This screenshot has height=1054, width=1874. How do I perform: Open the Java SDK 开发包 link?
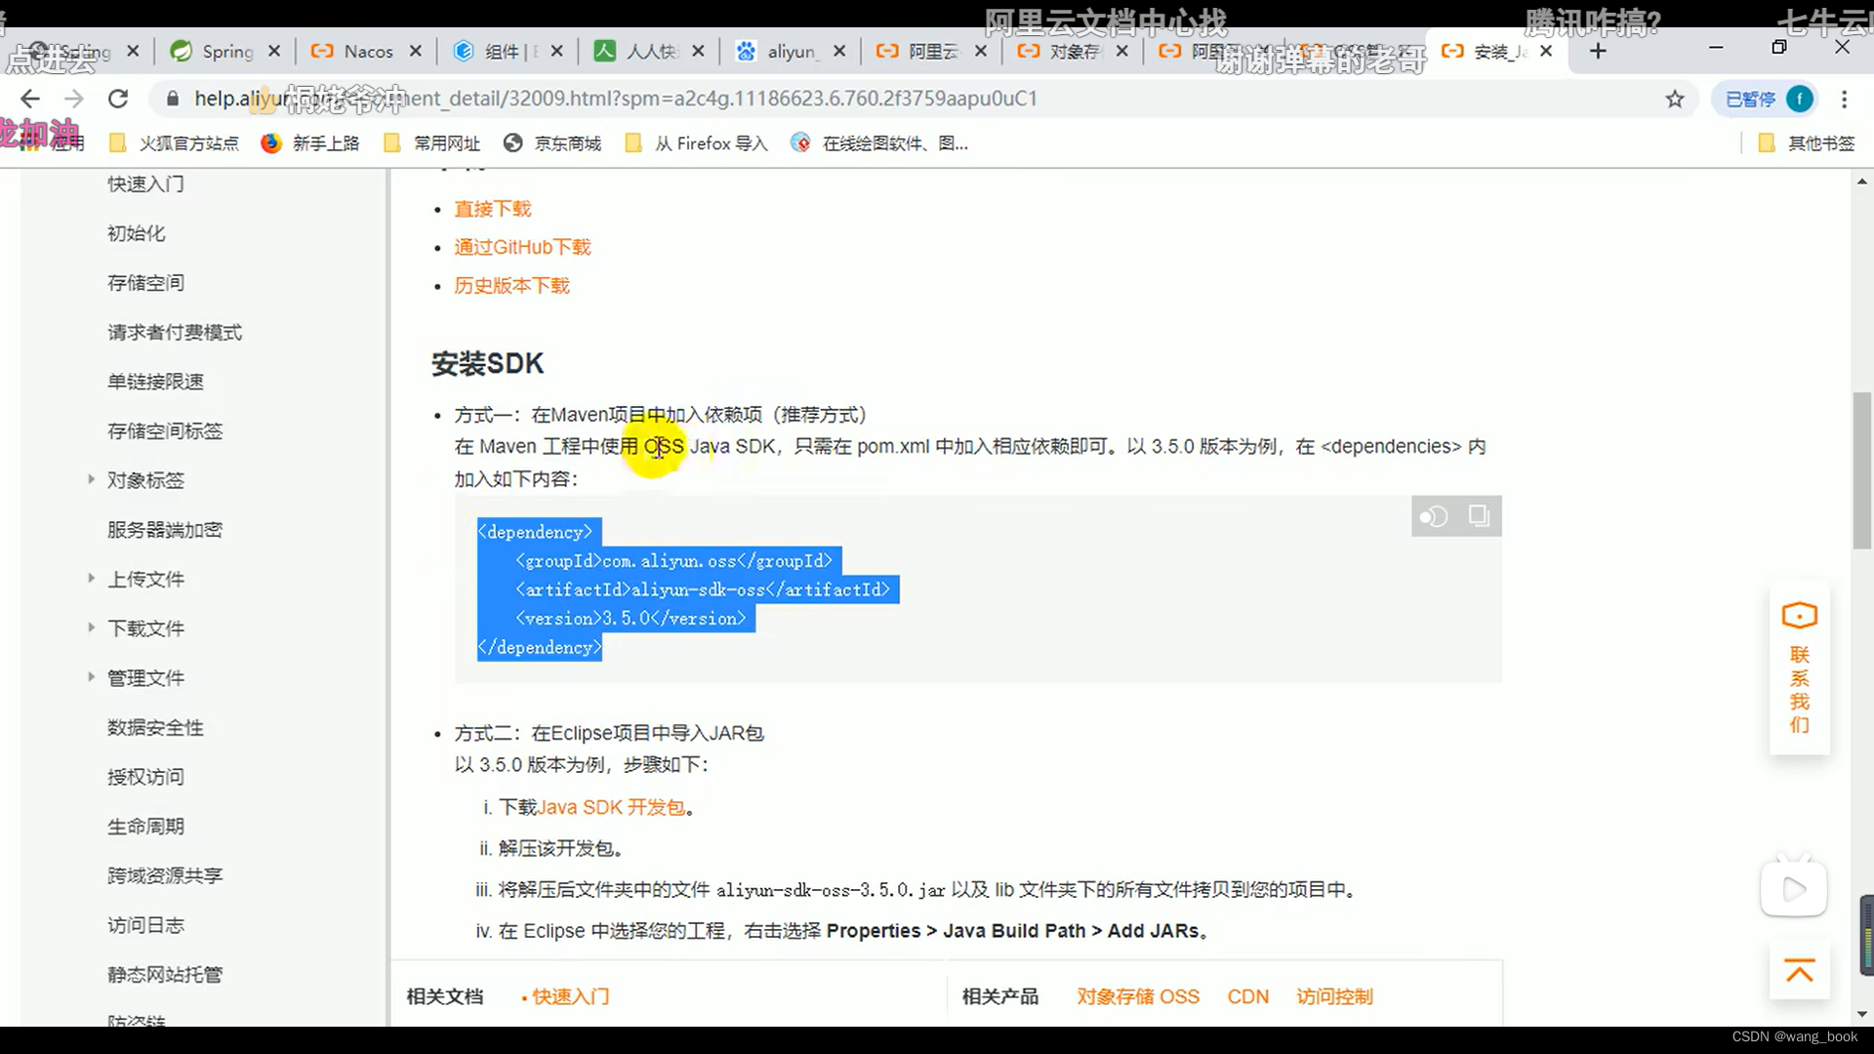pos(612,807)
